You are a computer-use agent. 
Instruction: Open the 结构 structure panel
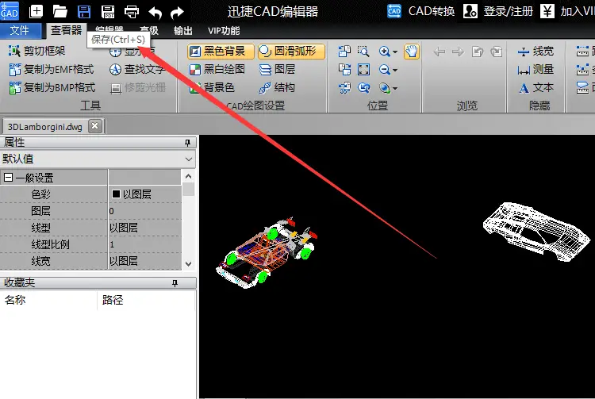click(x=277, y=87)
